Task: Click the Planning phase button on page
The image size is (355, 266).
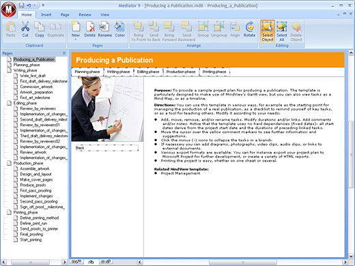Action: [87, 72]
